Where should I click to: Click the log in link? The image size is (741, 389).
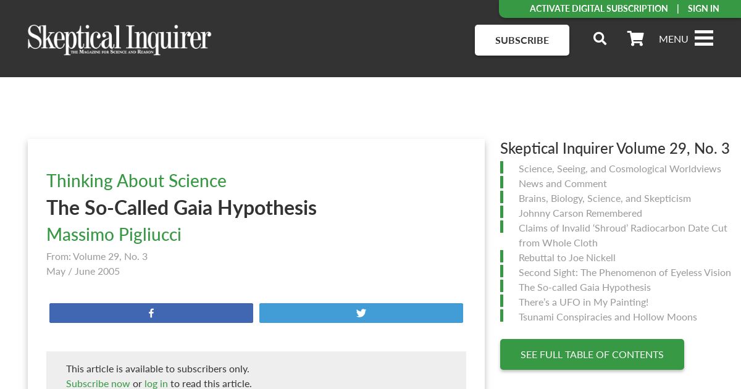click(156, 383)
